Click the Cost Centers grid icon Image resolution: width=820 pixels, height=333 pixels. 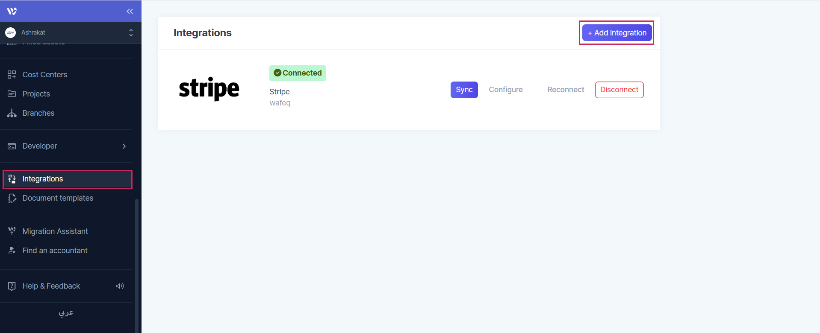[x=12, y=75]
